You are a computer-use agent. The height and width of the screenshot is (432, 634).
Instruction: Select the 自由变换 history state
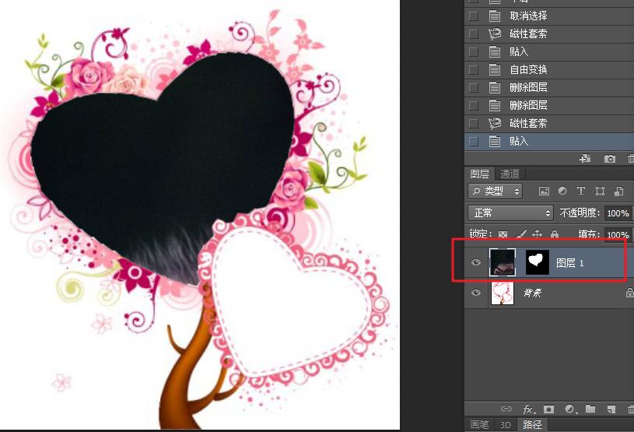coord(528,70)
